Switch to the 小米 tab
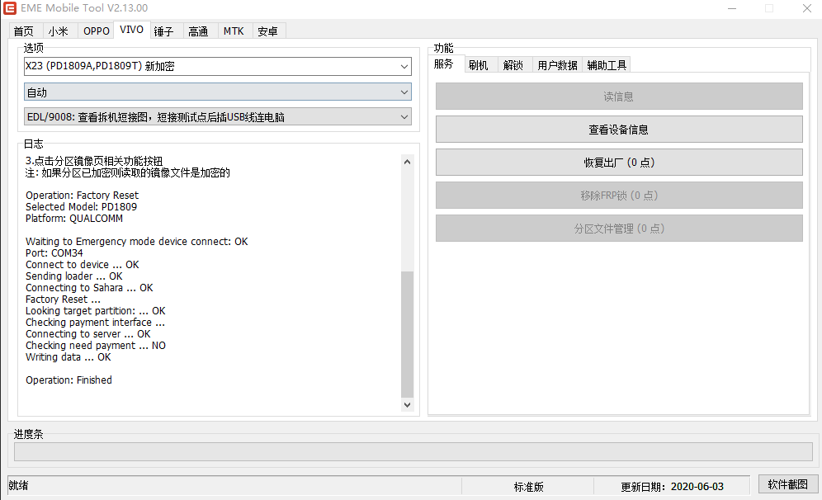822x500 pixels. pyautogui.click(x=59, y=31)
